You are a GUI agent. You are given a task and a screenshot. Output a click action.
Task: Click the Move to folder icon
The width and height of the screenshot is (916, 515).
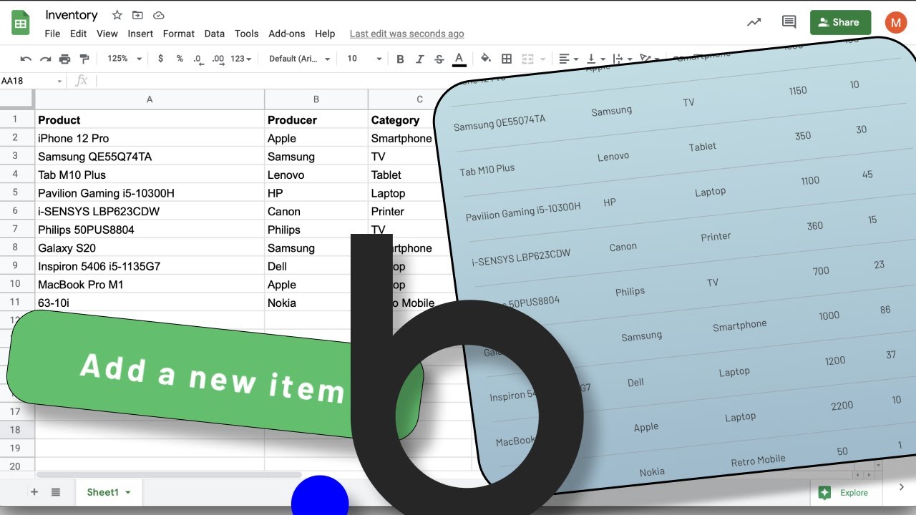138,15
